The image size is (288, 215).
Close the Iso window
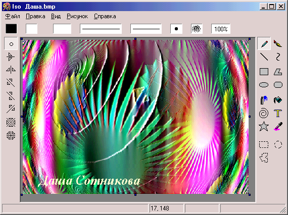281,7
